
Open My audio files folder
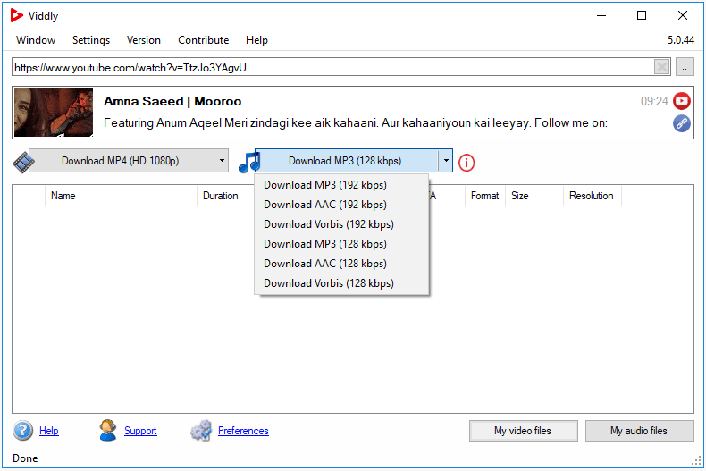pos(639,431)
